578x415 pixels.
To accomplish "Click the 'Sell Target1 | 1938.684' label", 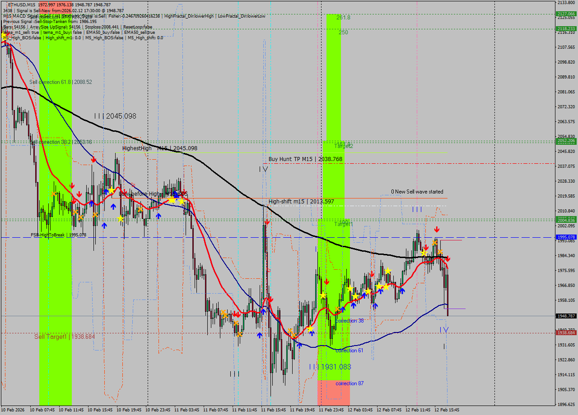I will click(x=65, y=337).
